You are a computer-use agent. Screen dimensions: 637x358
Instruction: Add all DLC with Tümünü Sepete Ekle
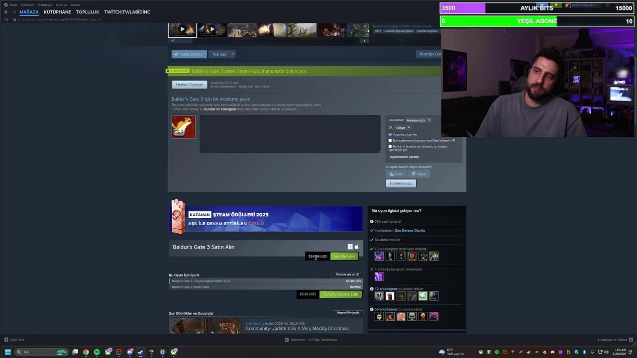(x=340, y=294)
